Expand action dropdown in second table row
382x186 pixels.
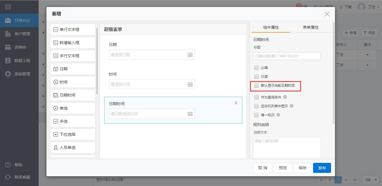(x=367, y=65)
